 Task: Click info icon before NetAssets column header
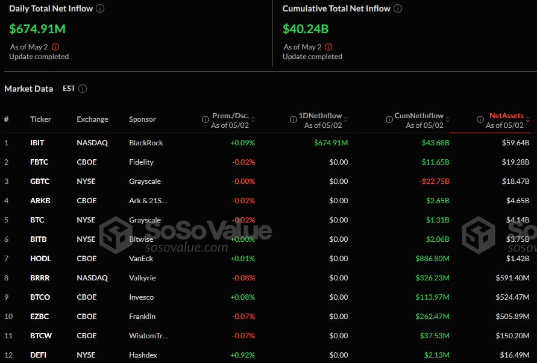[480, 119]
